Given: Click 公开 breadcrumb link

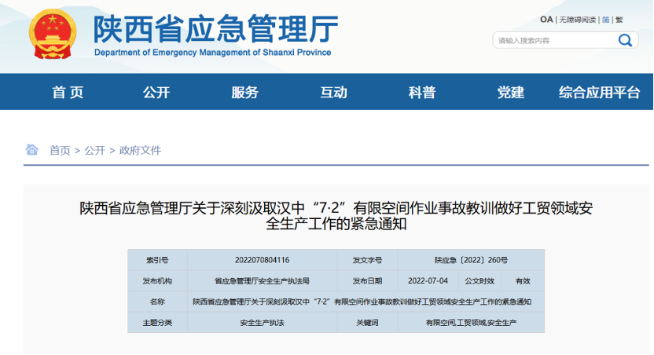Looking at the screenshot, I should tap(94, 150).
